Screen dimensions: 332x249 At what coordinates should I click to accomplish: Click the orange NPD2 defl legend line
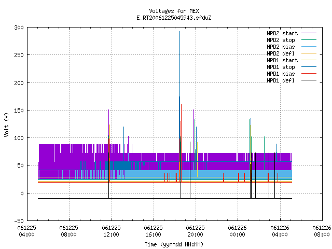click(309, 53)
